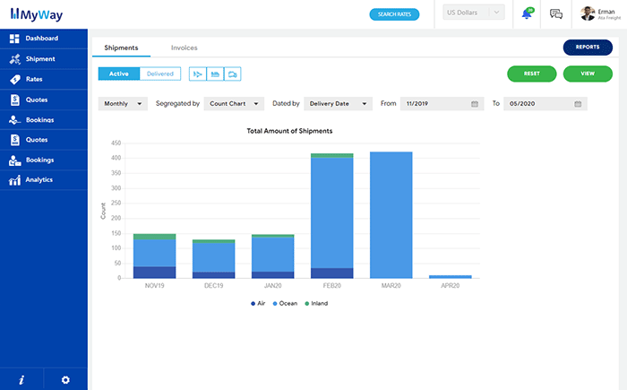Click the JAN20 Ocean bar segment
This screenshot has width=627, height=390.
(x=272, y=255)
